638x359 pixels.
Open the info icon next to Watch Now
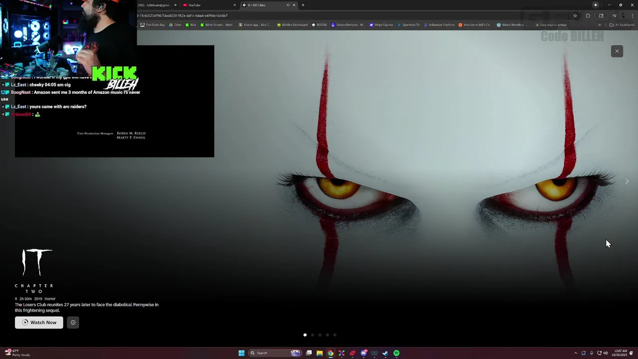coord(73,323)
